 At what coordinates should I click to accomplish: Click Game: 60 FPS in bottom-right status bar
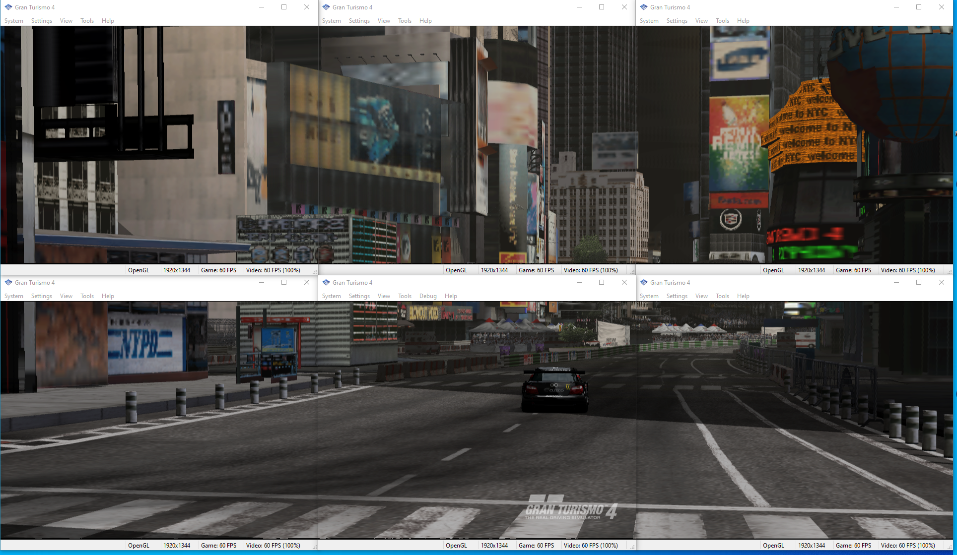[853, 546]
